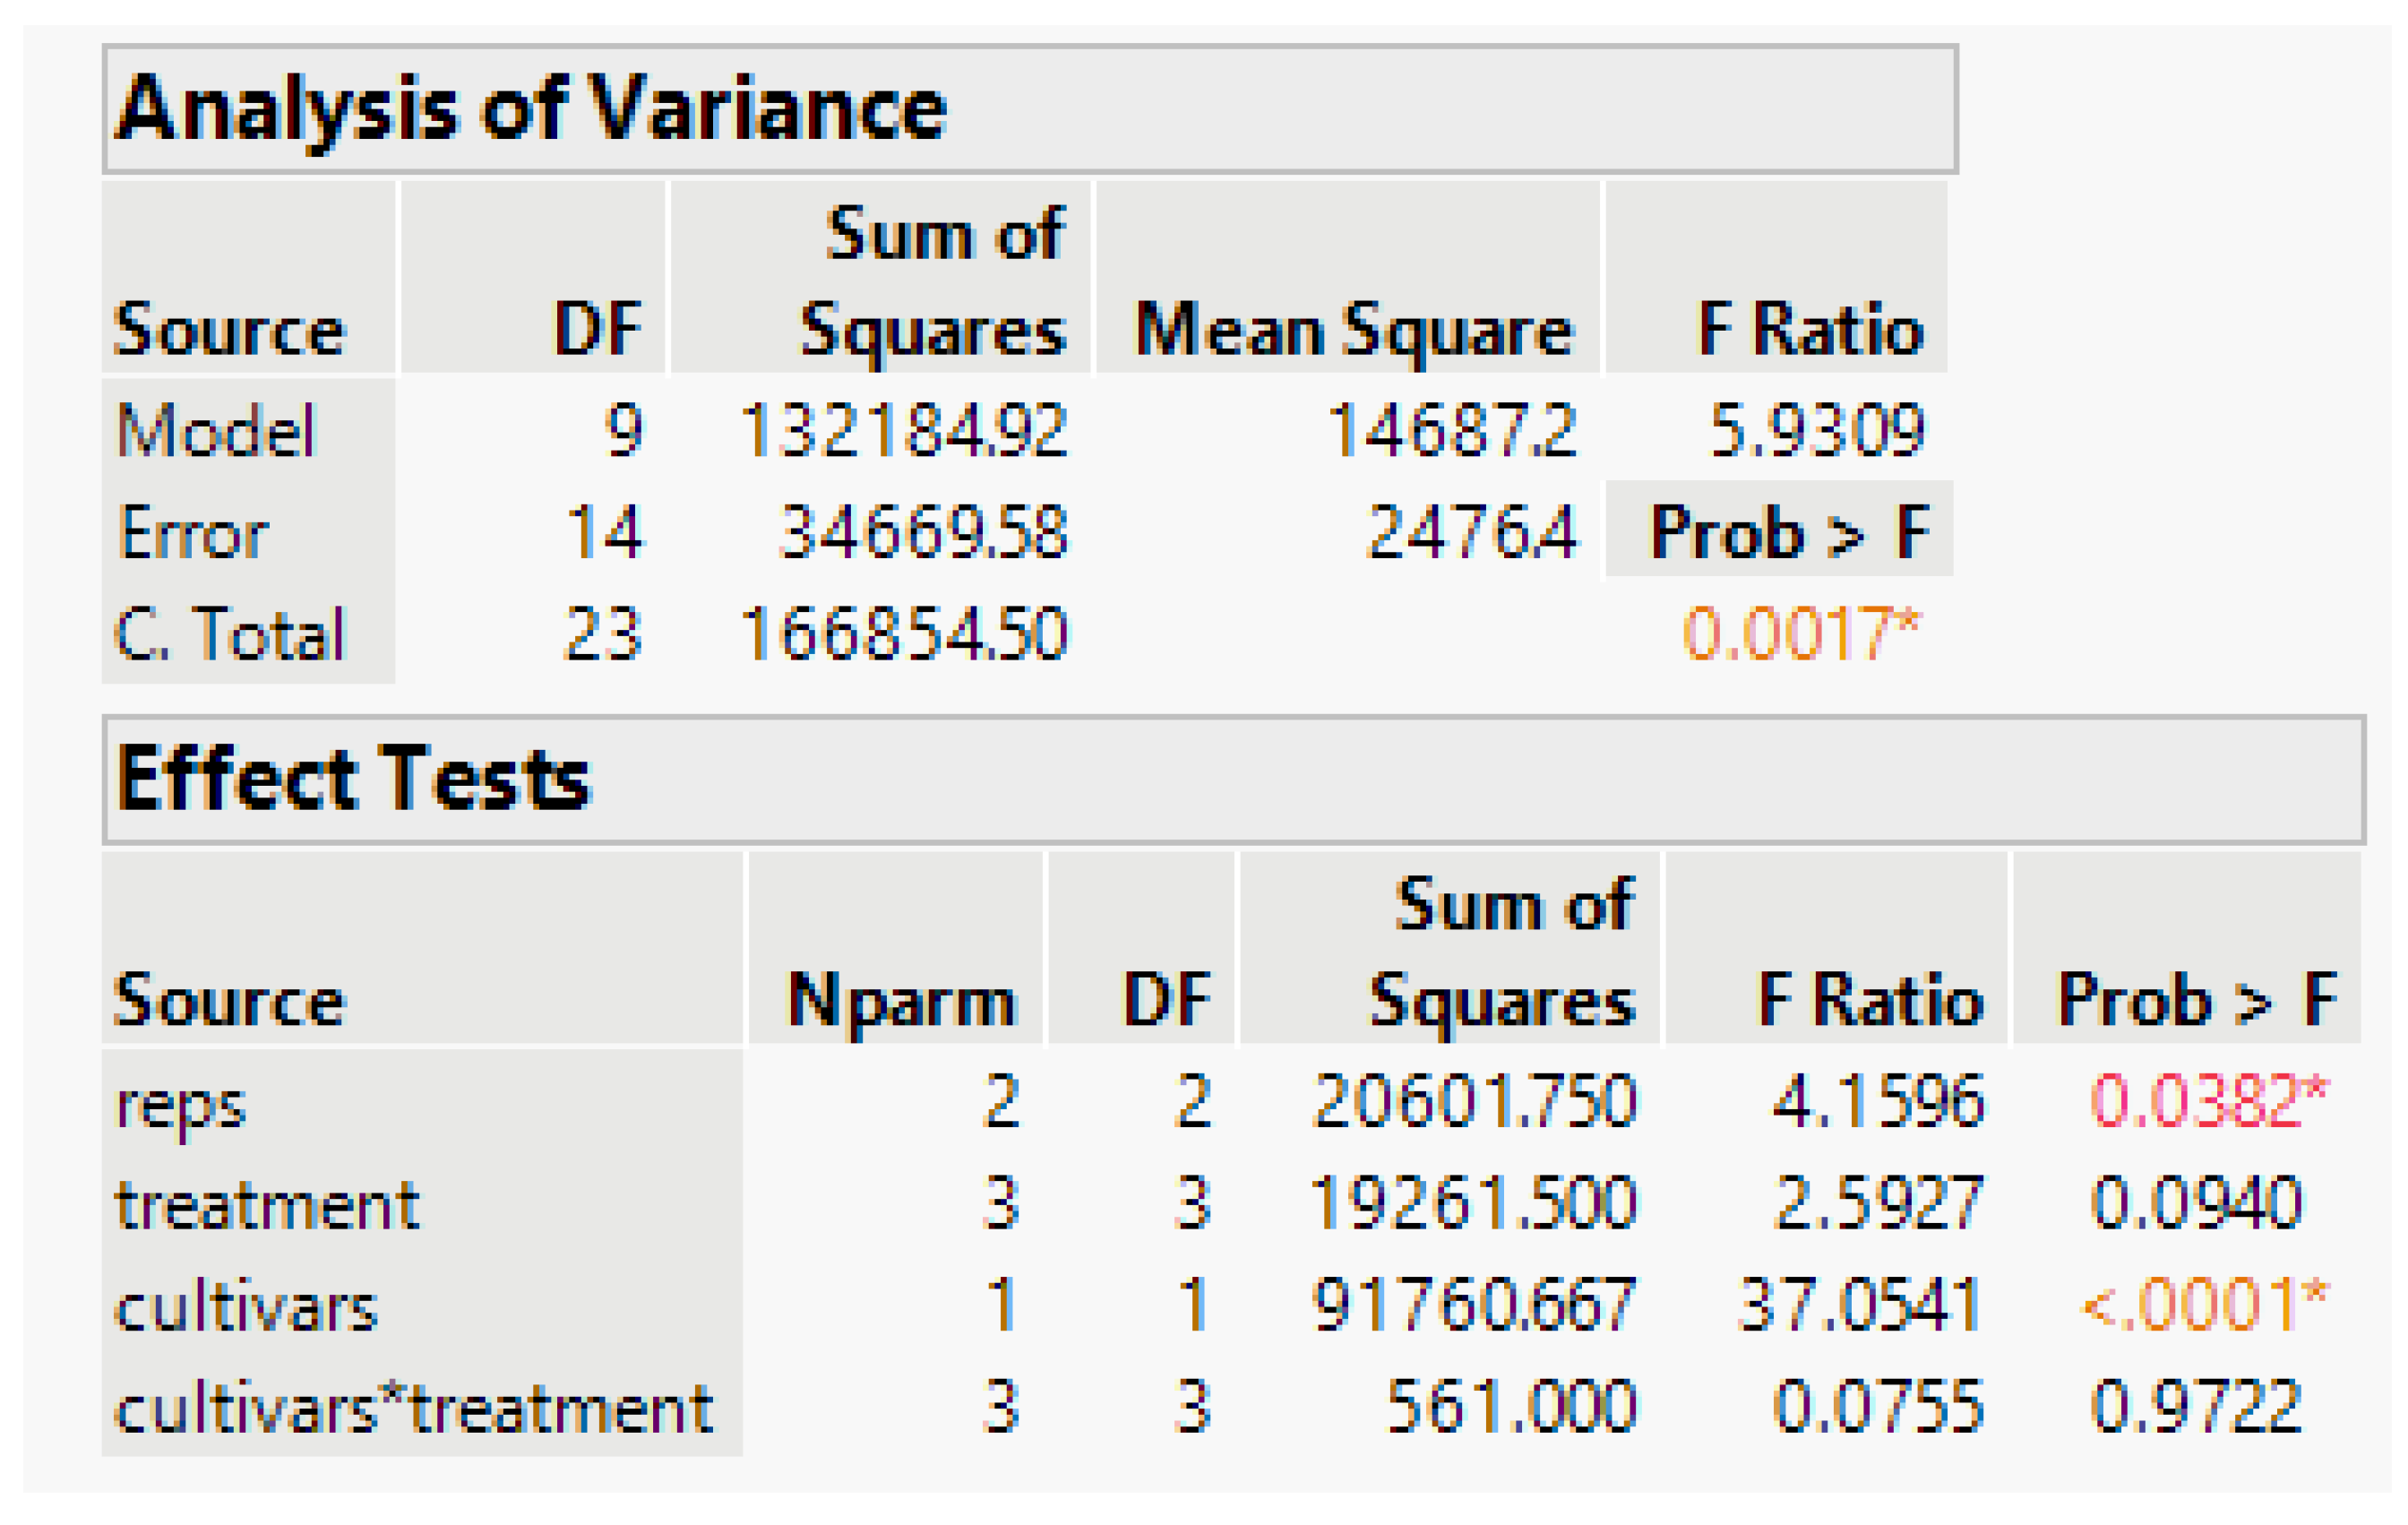
Task: Click the 0.9722 interaction probability value
Action: click(x=2196, y=1407)
